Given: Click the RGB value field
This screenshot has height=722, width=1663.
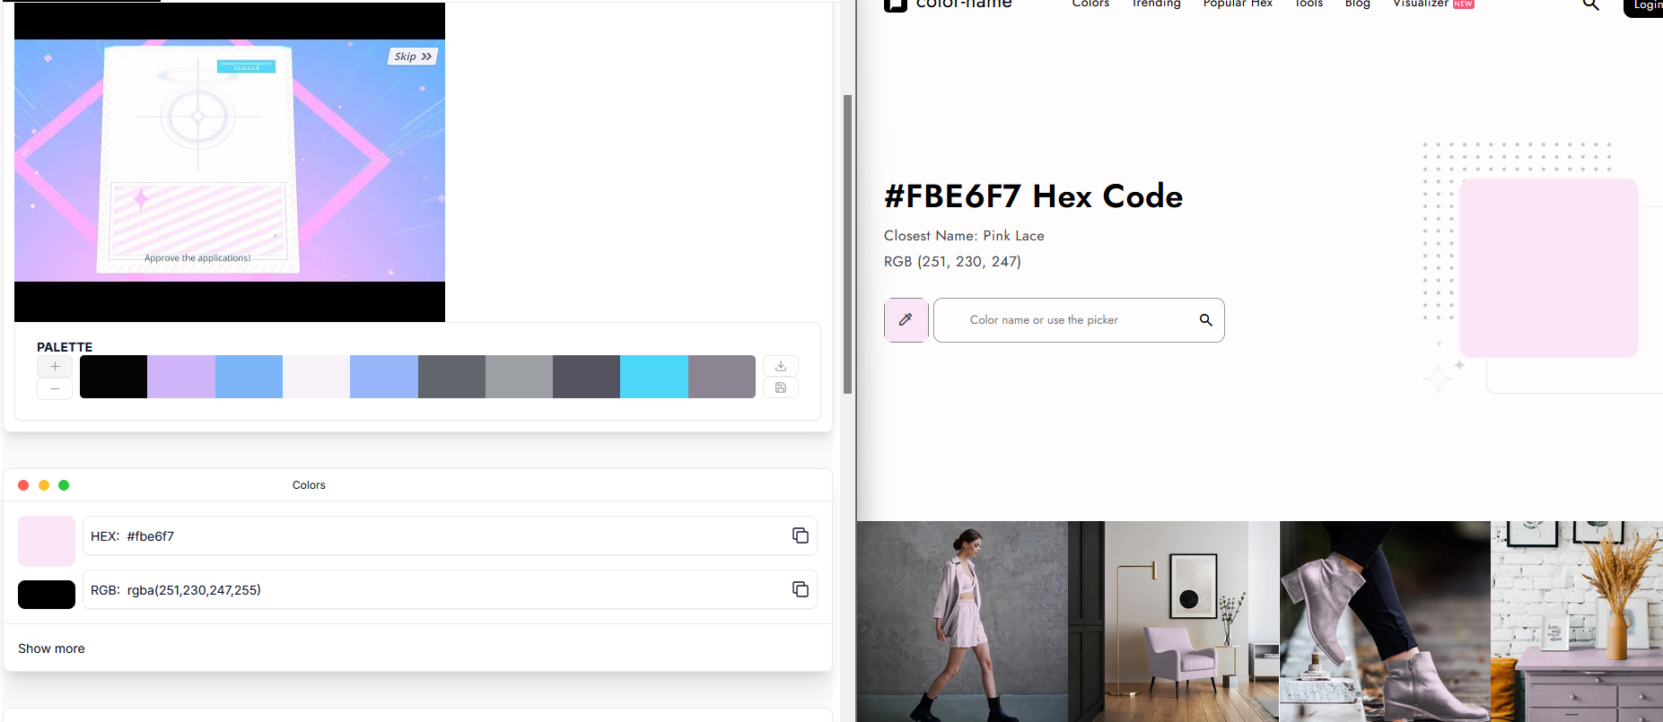Looking at the screenshot, I should (x=450, y=589).
